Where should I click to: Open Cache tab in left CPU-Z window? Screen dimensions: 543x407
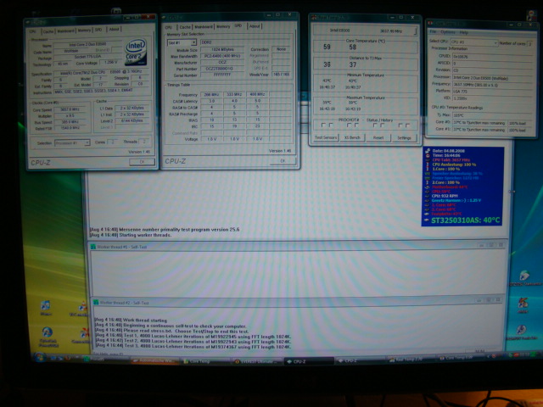(48, 31)
